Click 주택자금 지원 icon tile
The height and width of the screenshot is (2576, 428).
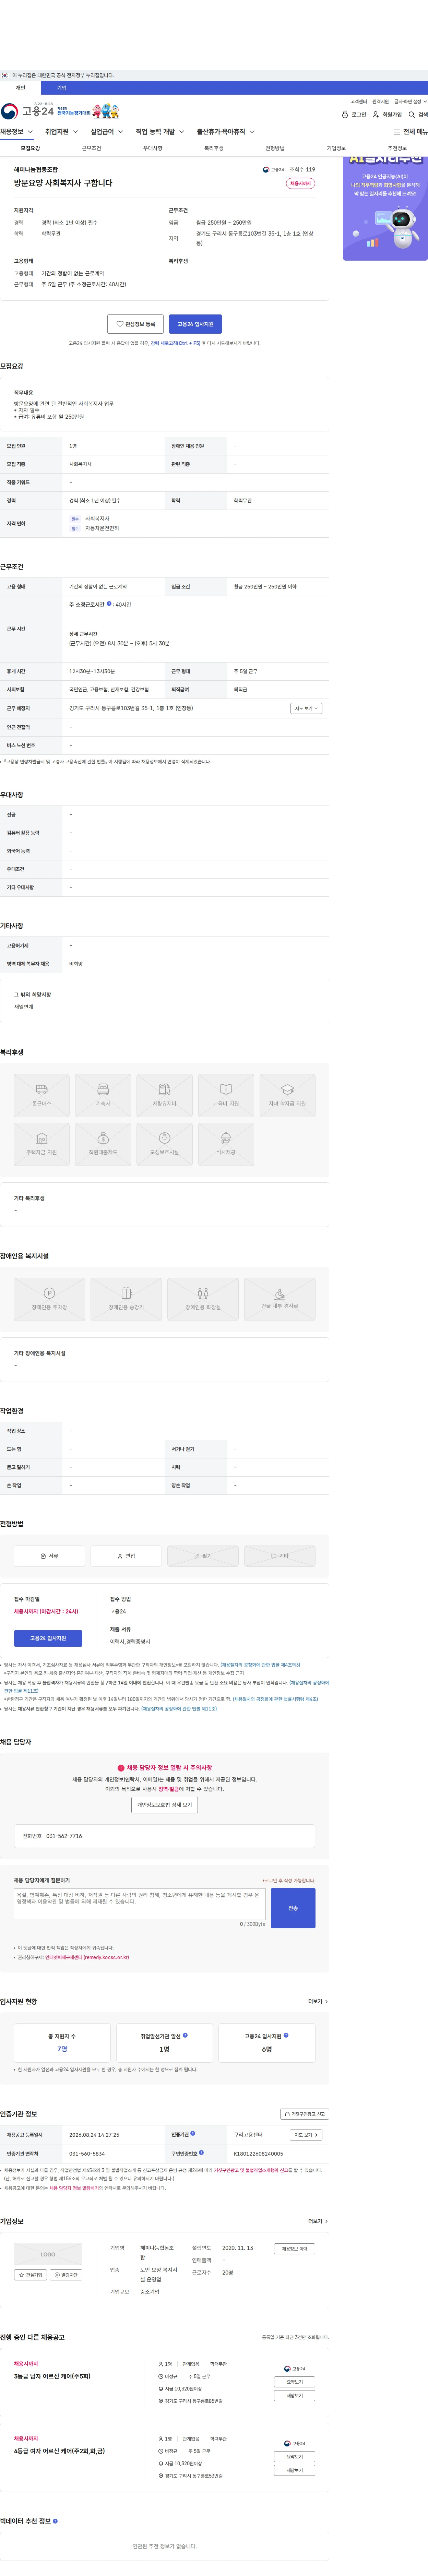[42, 1144]
